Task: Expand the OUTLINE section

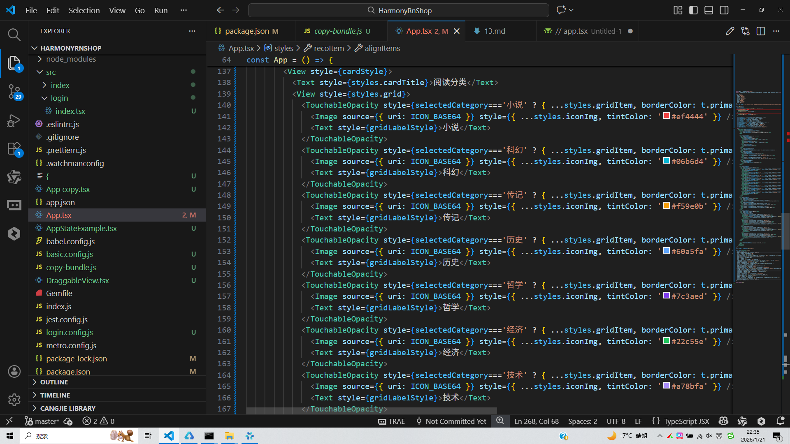Action: [x=54, y=382]
